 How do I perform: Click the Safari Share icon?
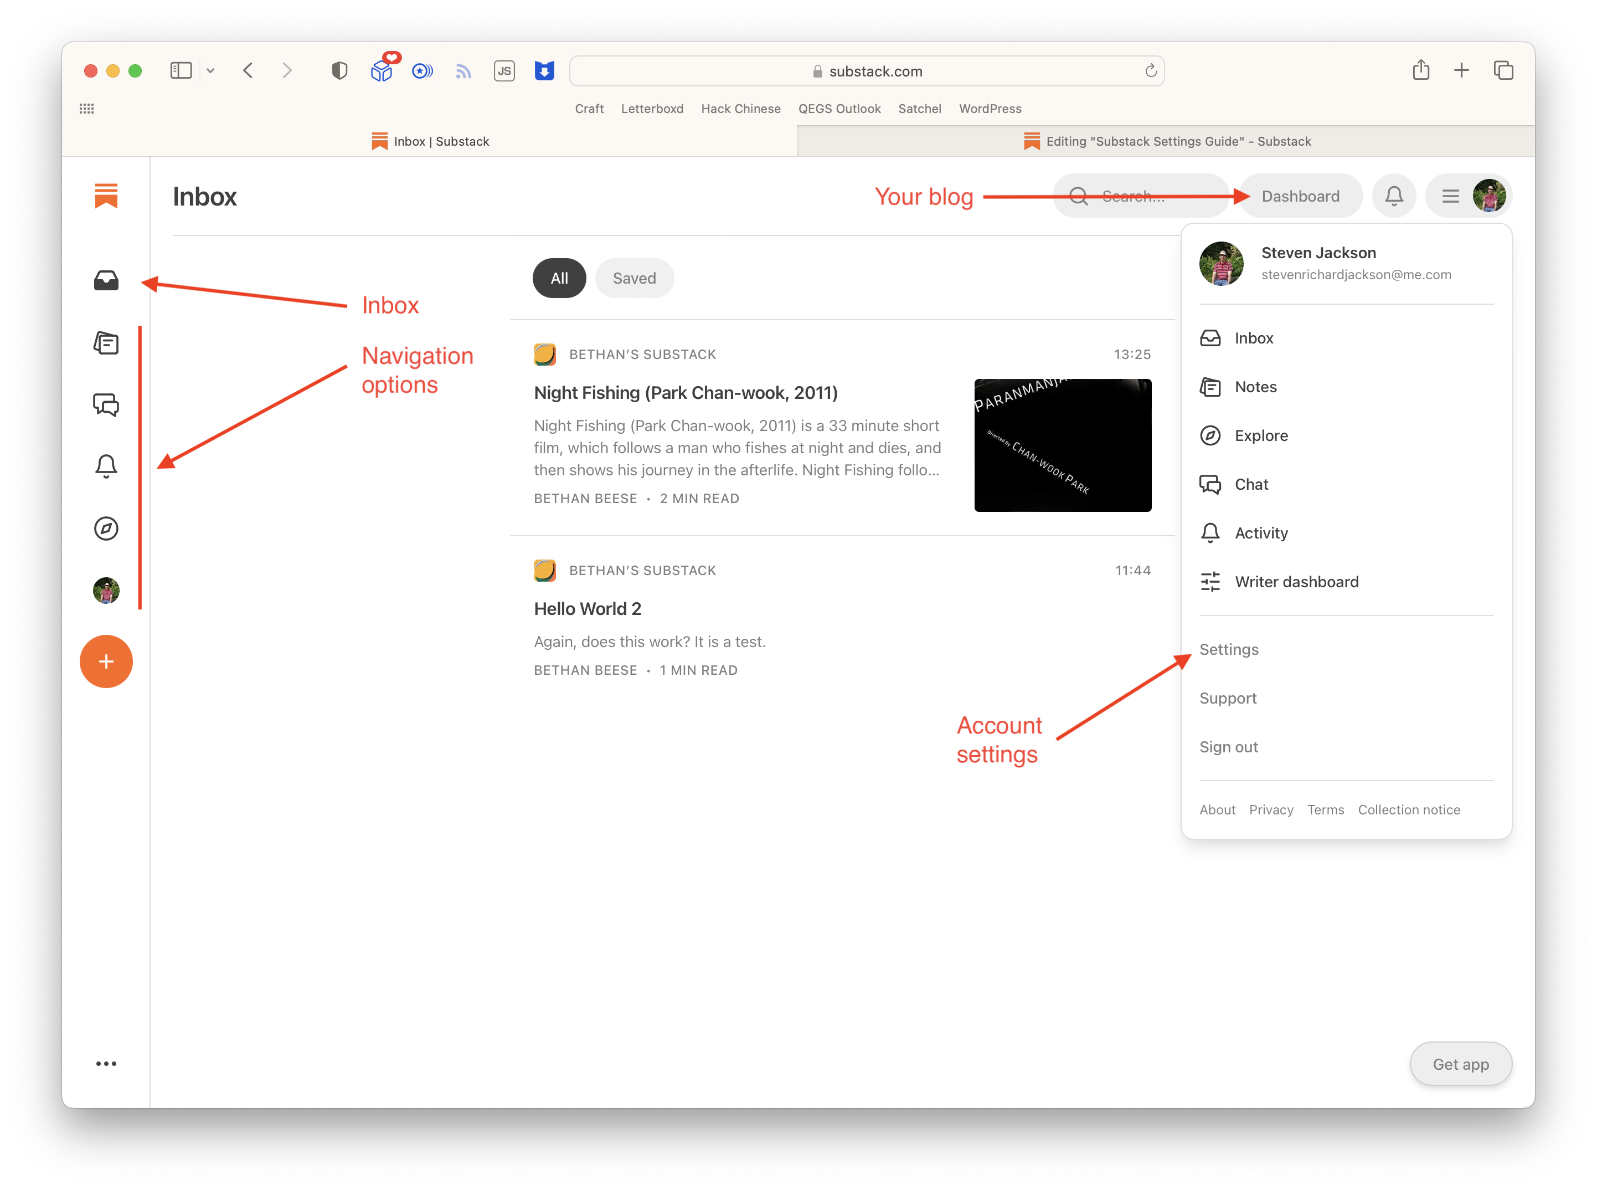pos(1420,70)
